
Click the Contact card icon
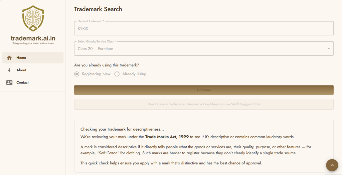pos(9,82)
